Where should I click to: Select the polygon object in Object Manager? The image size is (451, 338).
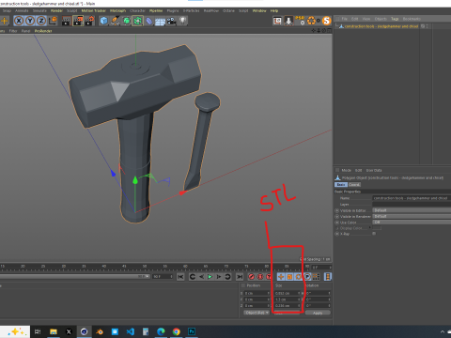pos(381,26)
